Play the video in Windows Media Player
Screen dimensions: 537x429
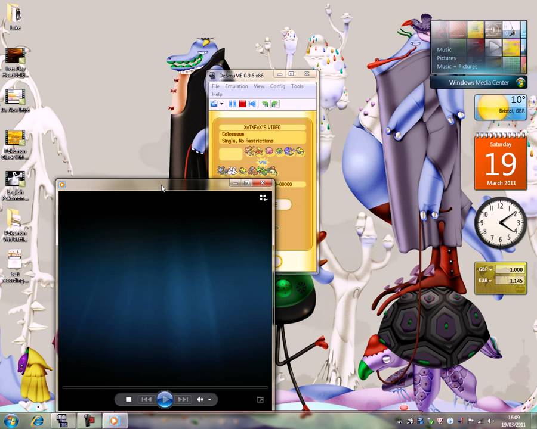165,399
